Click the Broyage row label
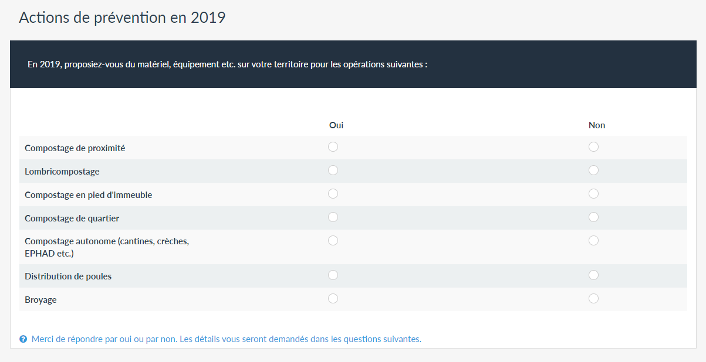Viewport: 706px width, 362px height. [x=40, y=300]
